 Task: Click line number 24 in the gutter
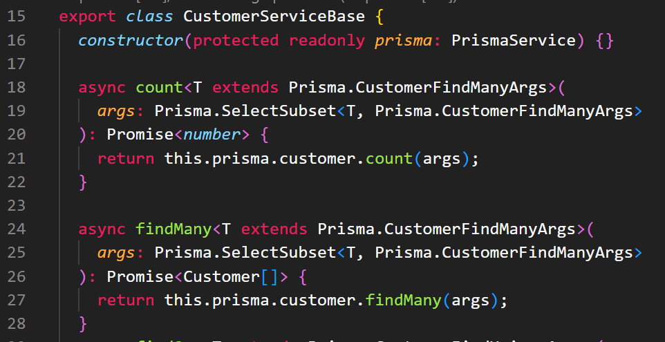[x=17, y=229]
